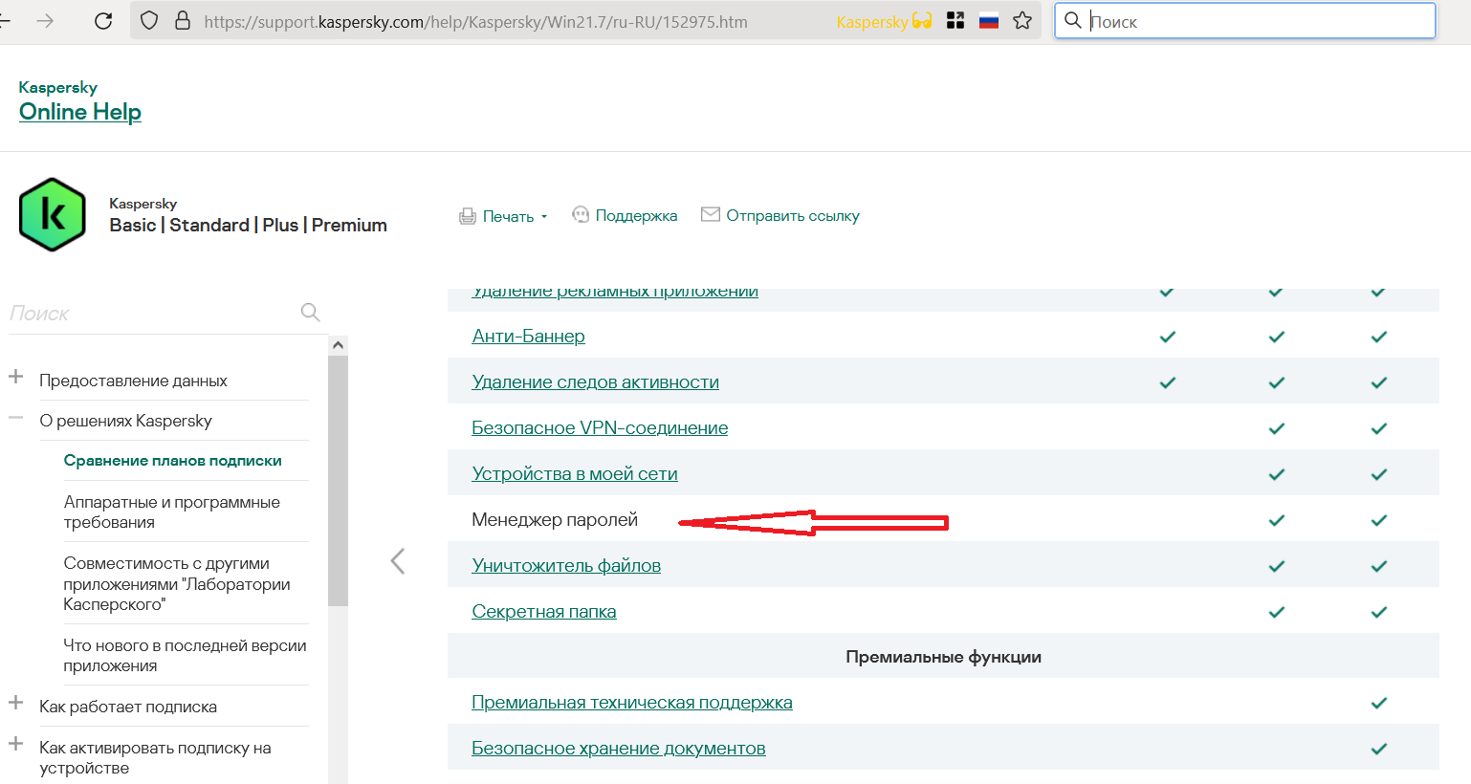Focus the sidebar Поиск input field

(x=153, y=314)
